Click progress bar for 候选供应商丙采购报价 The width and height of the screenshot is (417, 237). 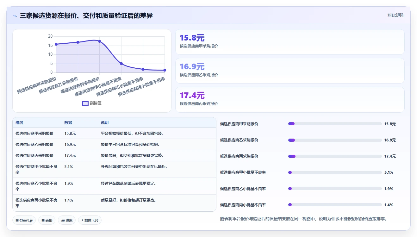335,156
